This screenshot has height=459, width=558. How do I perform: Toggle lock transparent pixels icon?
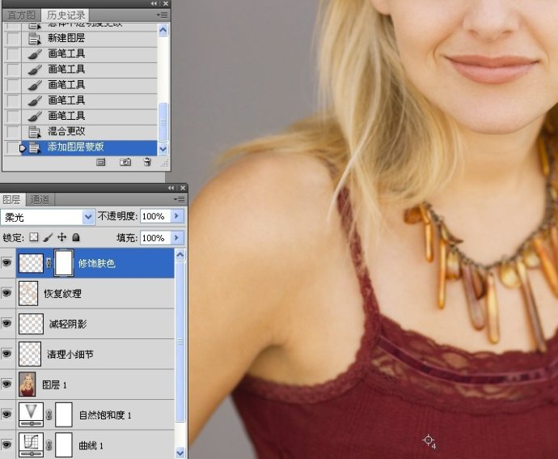pos(33,237)
